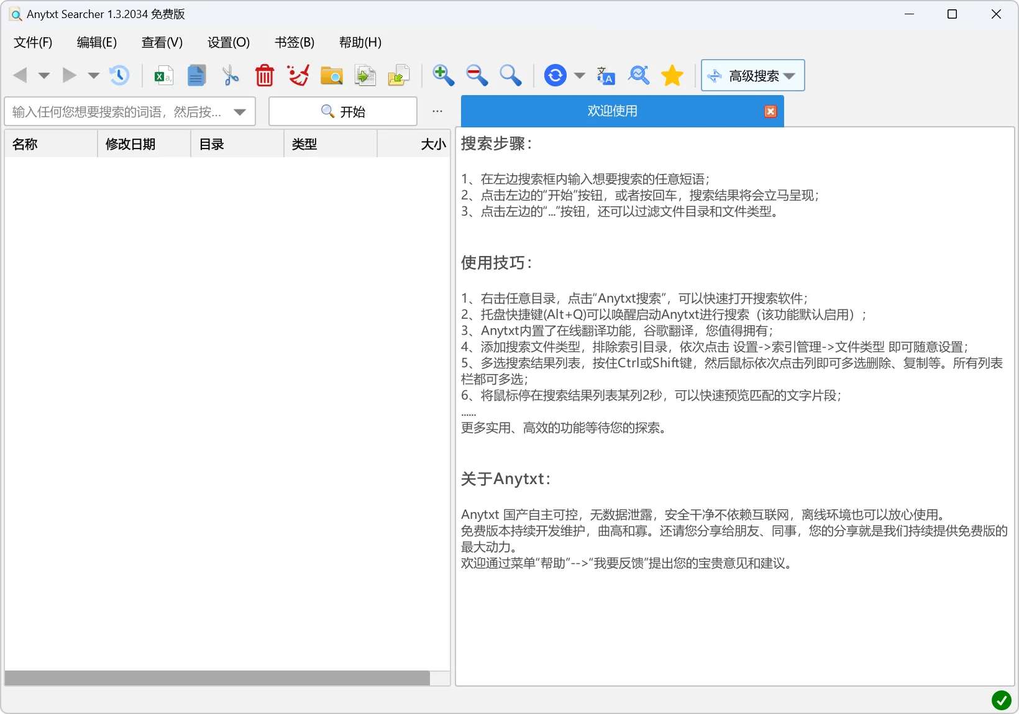Export results to Excel icon
1019x714 pixels.
163,76
